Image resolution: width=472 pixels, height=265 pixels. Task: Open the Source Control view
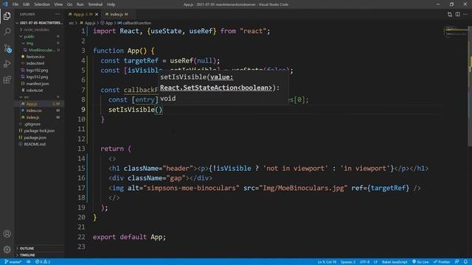pyautogui.click(x=7, y=48)
